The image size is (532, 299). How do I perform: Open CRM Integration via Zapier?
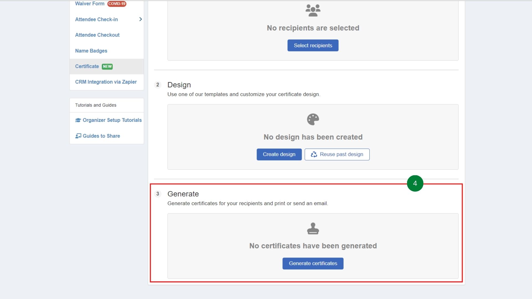tap(106, 82)
